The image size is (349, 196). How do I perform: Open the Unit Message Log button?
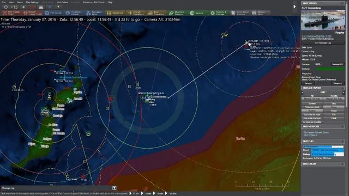point(323,42)
